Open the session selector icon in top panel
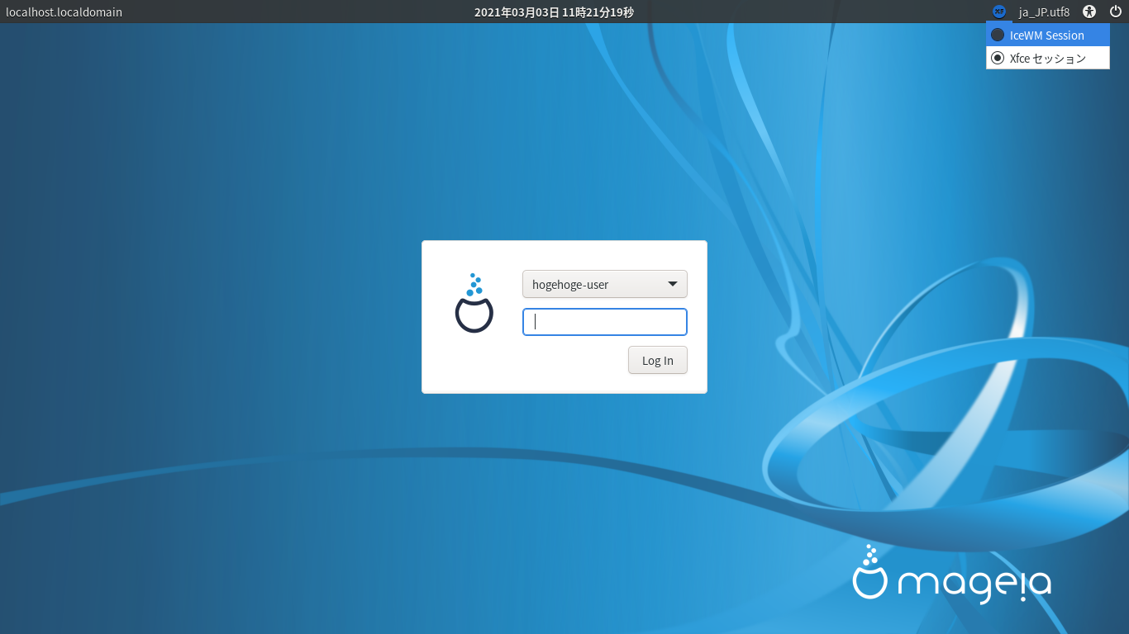 tap(998, 12)
